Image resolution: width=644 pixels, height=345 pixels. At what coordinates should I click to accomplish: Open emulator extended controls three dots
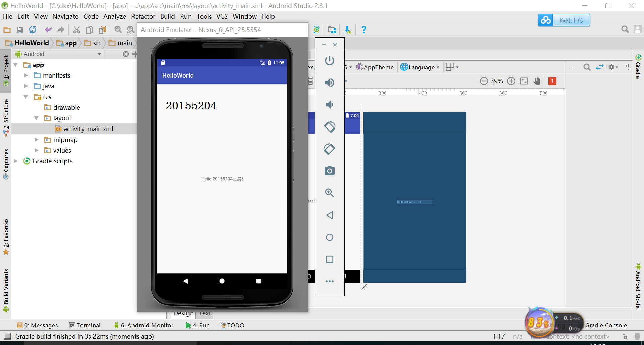pos(330,281)
